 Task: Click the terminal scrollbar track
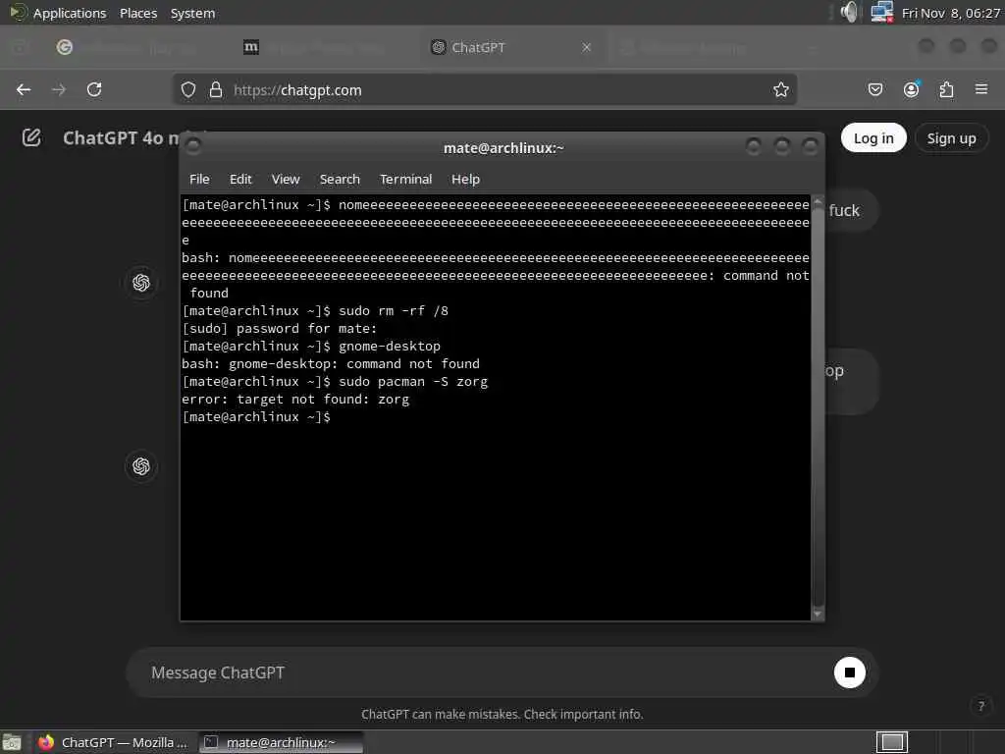(818, 407)
